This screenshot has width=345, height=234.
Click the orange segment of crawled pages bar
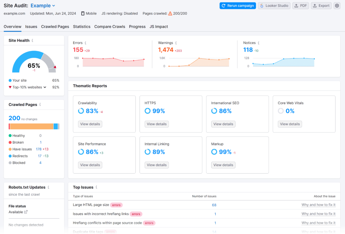pos(32,126)
